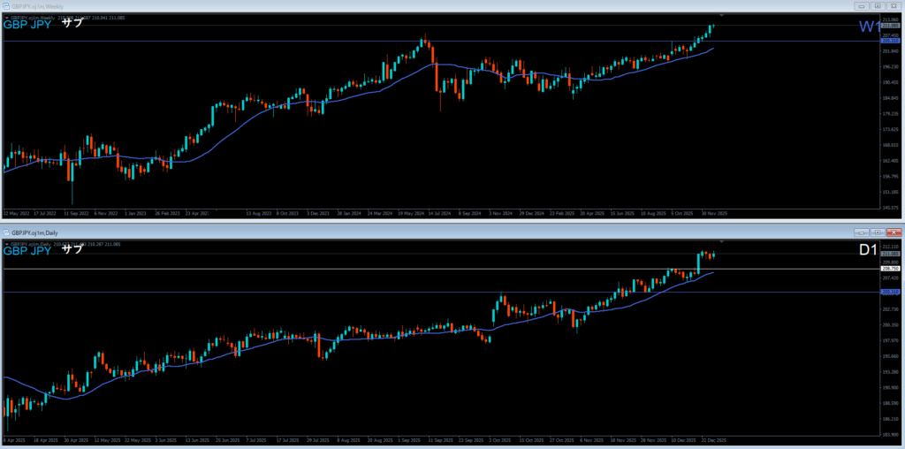Select the 205.310 blue price label in Daily chart

tap(891, 292)
